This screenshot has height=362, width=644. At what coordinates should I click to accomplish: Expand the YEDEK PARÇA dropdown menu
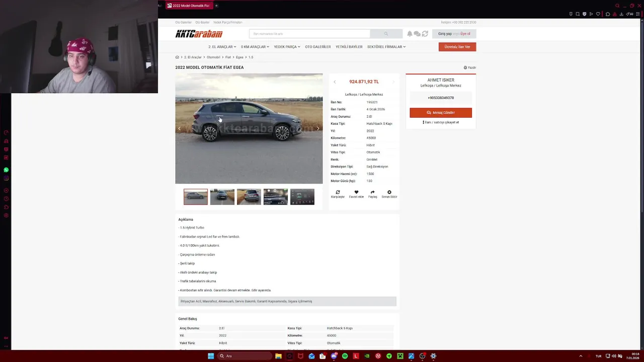[287, 47]
